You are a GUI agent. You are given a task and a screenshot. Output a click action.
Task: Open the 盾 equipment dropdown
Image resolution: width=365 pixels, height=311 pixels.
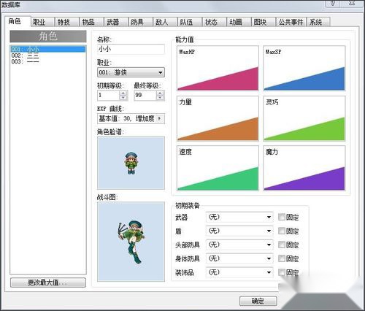coord(239,231)
